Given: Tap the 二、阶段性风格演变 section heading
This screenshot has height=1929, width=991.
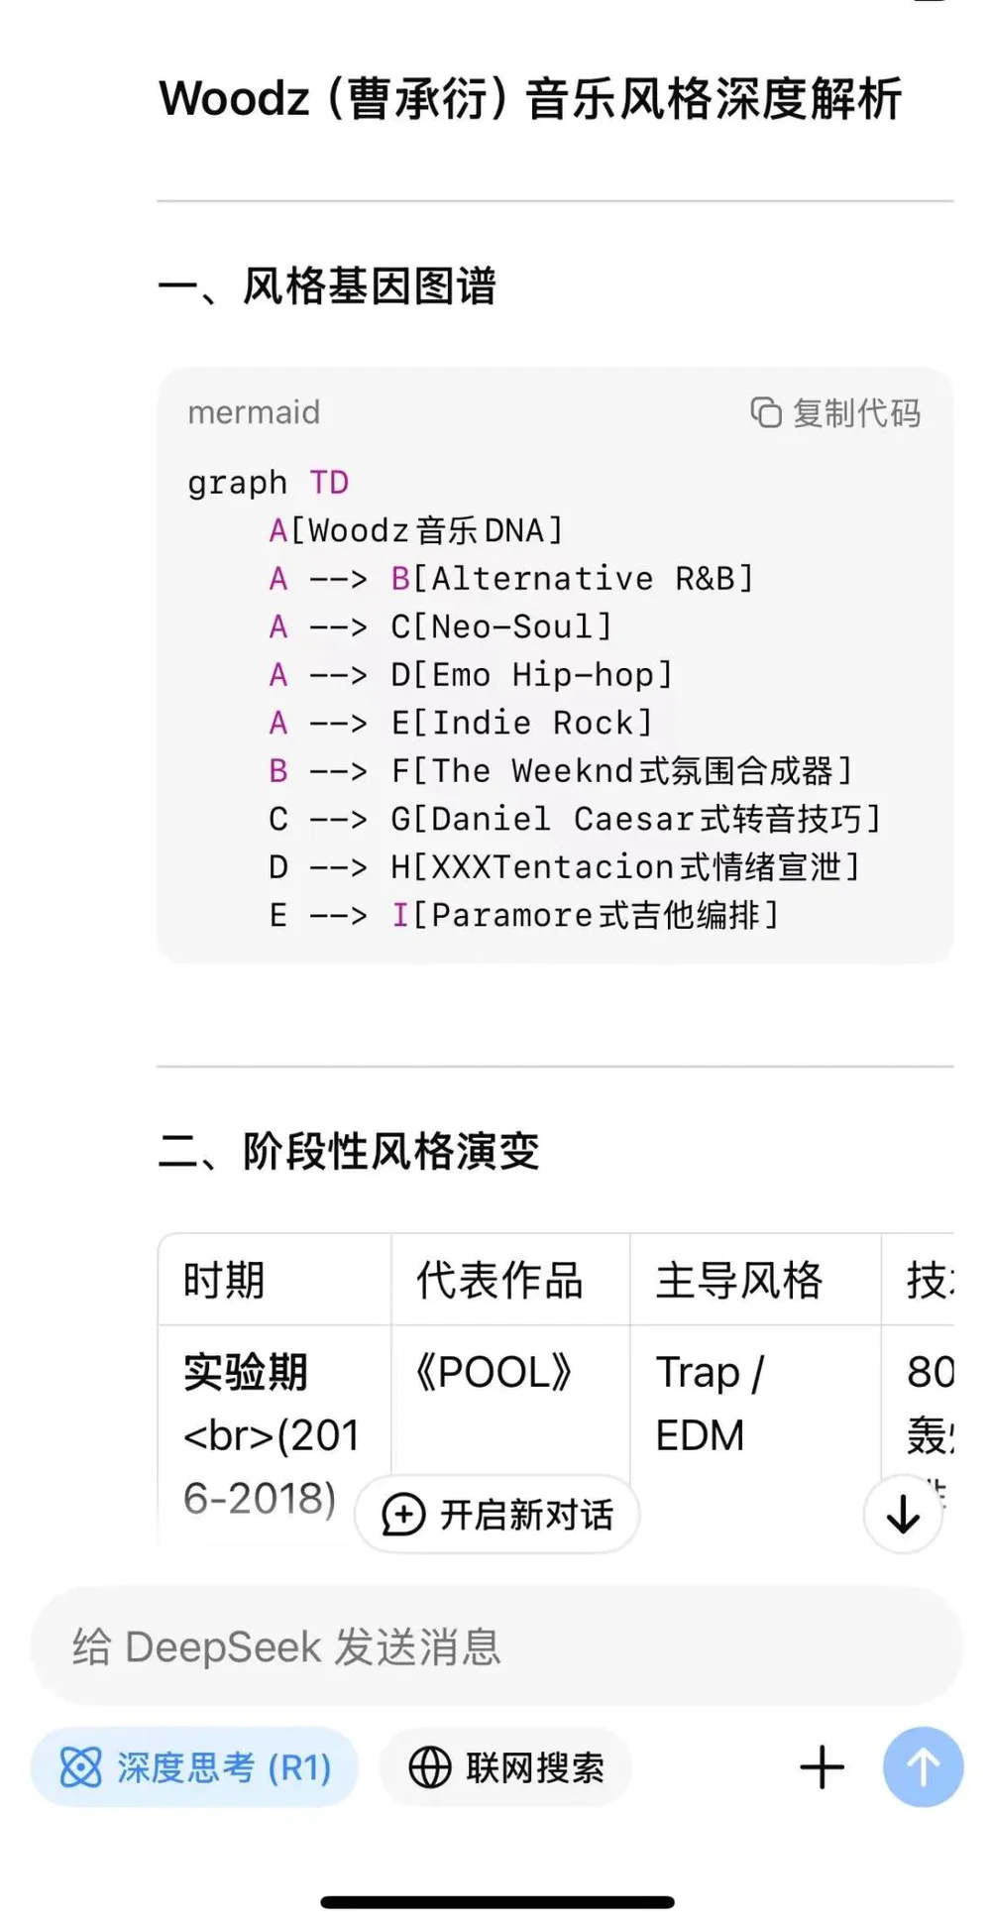Looking at the screenshot, I should [349, 1152].
